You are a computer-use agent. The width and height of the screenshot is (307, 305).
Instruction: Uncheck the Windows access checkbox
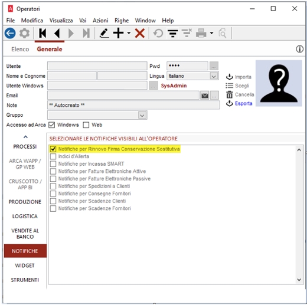(x=51, y=125)
